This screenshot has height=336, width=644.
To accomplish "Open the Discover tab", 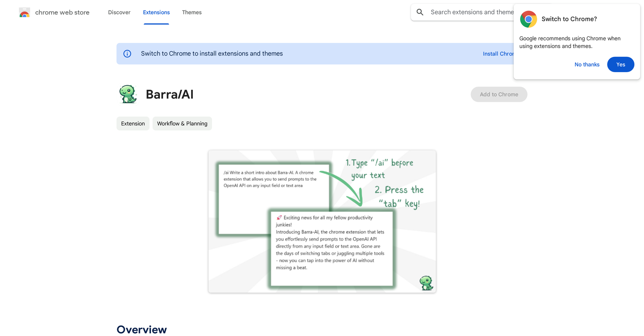I will (x=119, y=12).
